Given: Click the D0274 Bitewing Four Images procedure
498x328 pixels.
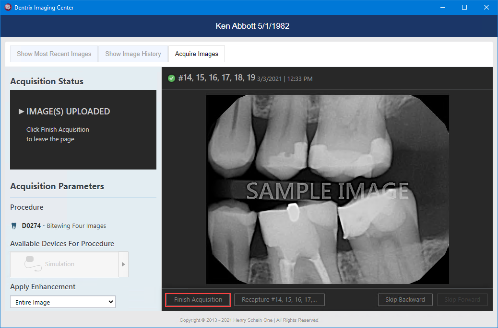Looking at the screenshot, I should coord(64,226).
